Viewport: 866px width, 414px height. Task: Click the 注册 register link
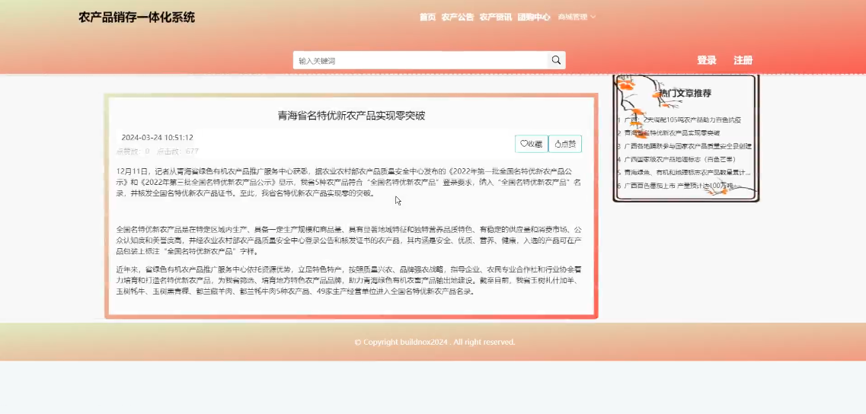[x=743, y=60]
